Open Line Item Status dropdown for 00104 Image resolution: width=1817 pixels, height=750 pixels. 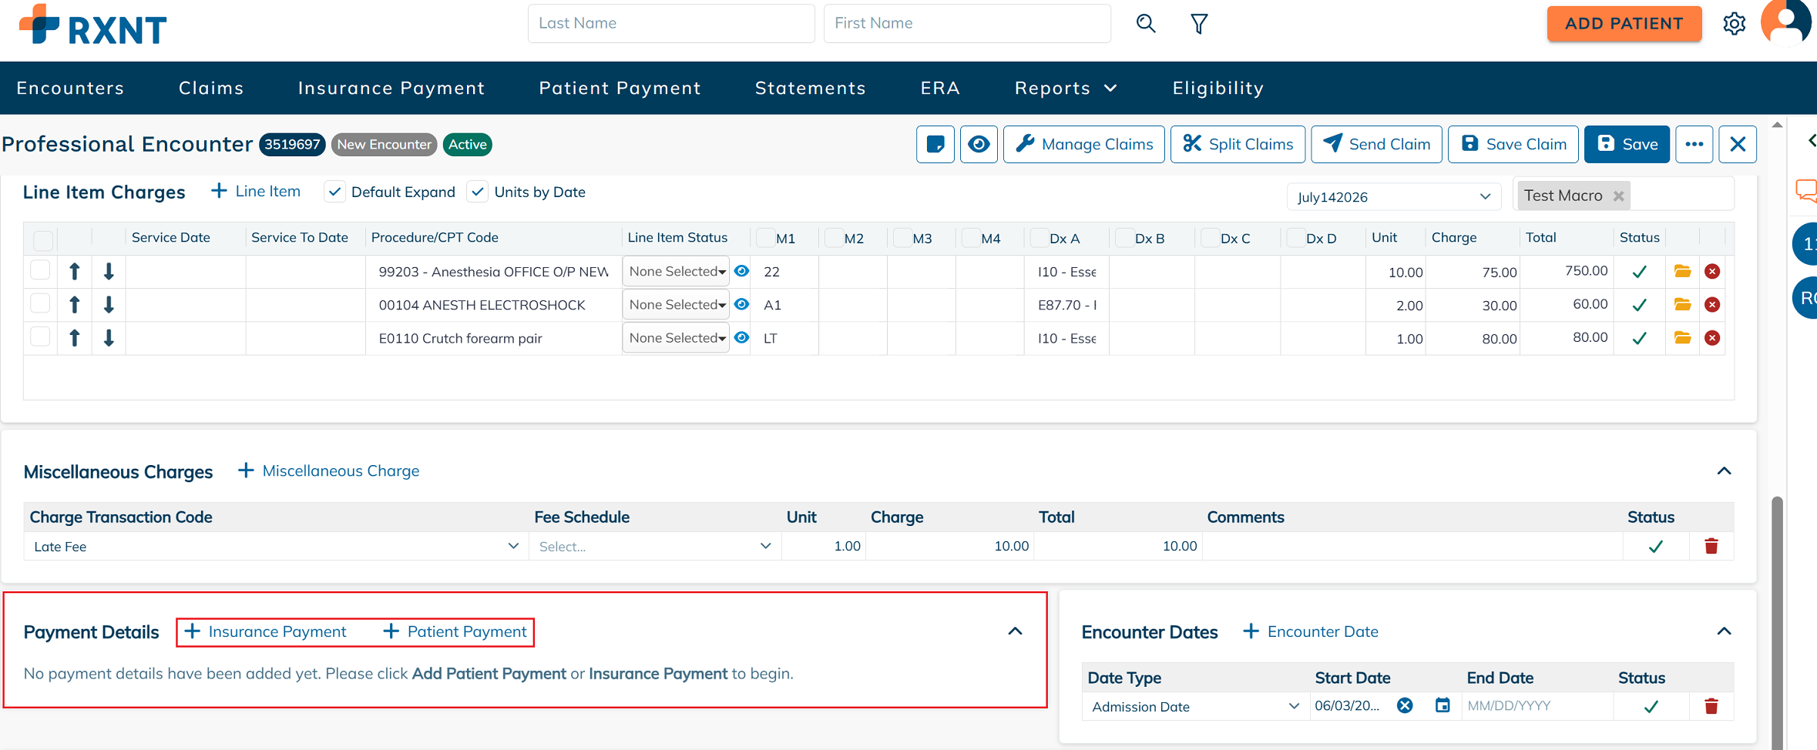[x=676, y=305]
